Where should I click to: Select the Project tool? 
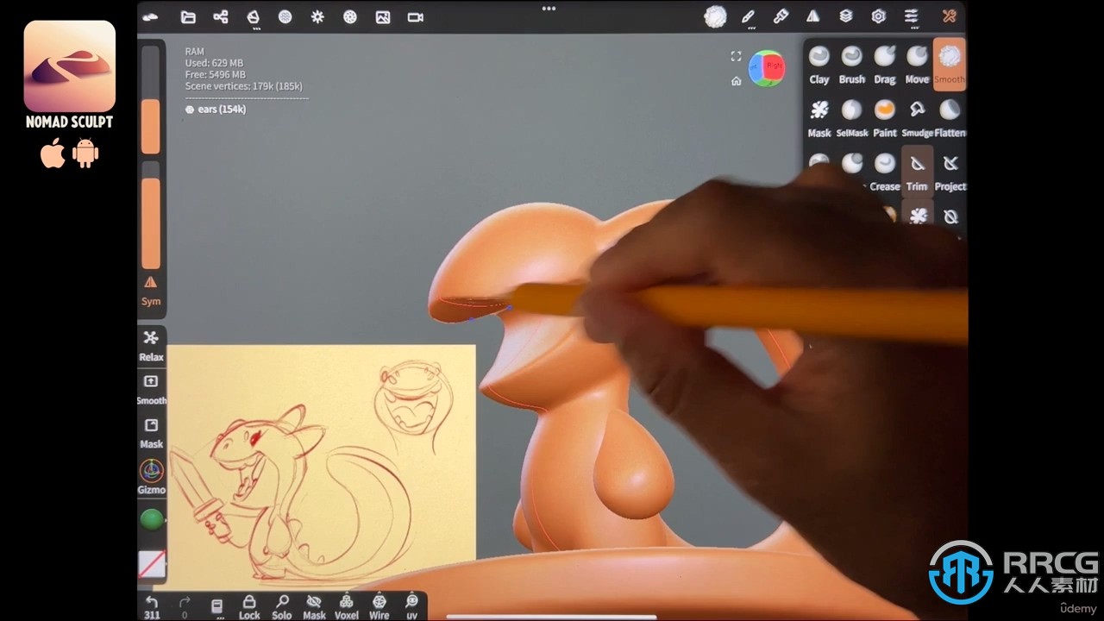tap(950, 172)
